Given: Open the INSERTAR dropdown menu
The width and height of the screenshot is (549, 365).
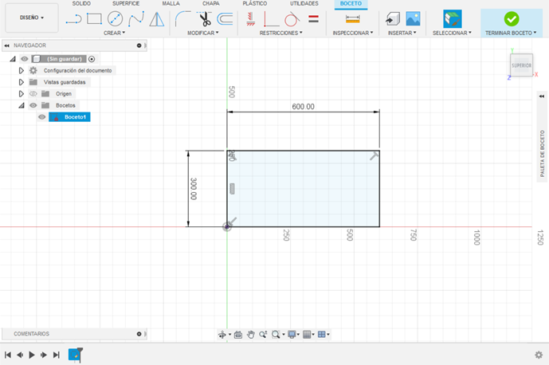Looking at the screenshot, I should 402,33.
